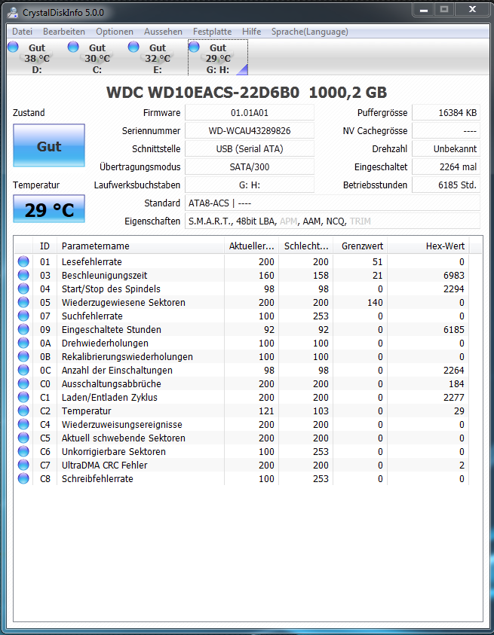Click status orb of Ausschaltungsabbrüche row

click(23, 383)
